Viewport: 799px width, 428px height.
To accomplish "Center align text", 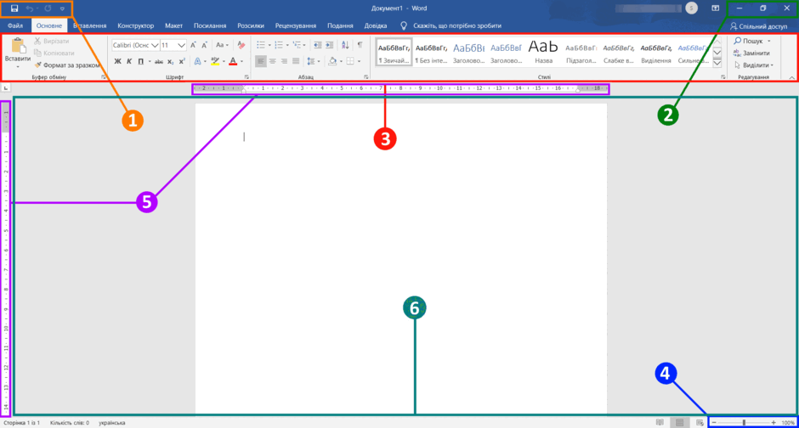I will 273,62.
